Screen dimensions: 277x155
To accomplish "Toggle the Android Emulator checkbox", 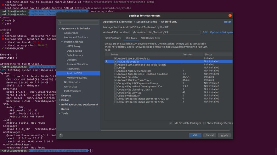I will pyautogui.click(x=115, y=77).
